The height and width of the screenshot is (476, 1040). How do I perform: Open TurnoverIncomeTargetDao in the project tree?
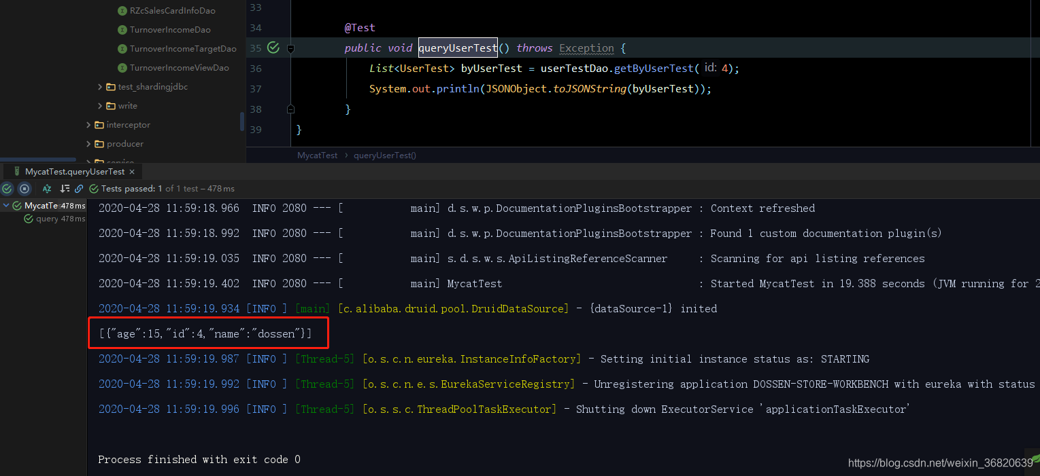tap(183, 49)
